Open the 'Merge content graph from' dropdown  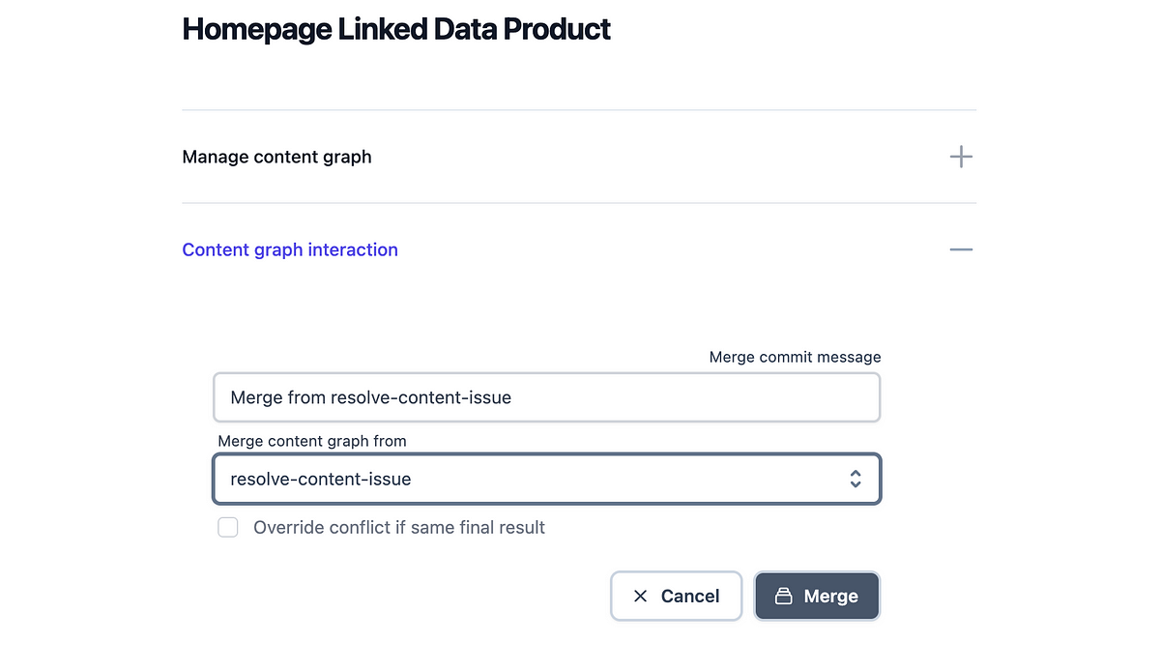tap(547, 479)
